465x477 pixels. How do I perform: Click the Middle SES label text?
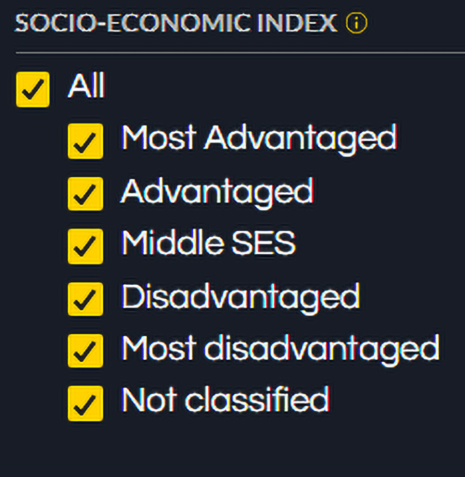point(208,243)
